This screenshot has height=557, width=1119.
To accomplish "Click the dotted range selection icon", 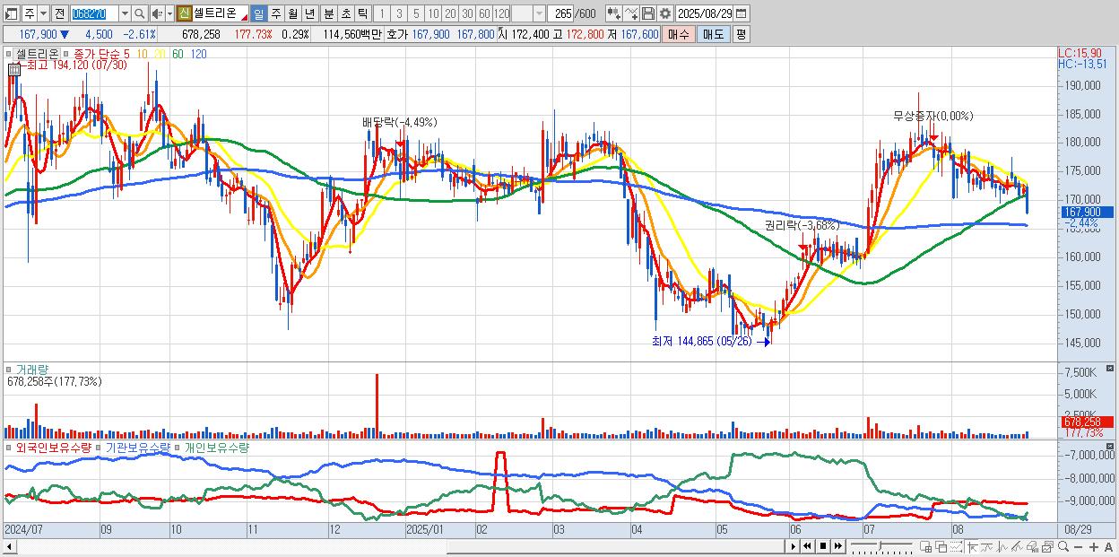I will tap(956, 547).
